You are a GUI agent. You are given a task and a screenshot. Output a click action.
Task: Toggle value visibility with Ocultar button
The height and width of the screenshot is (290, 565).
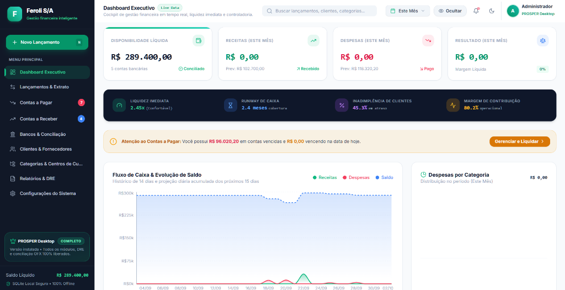450,11
